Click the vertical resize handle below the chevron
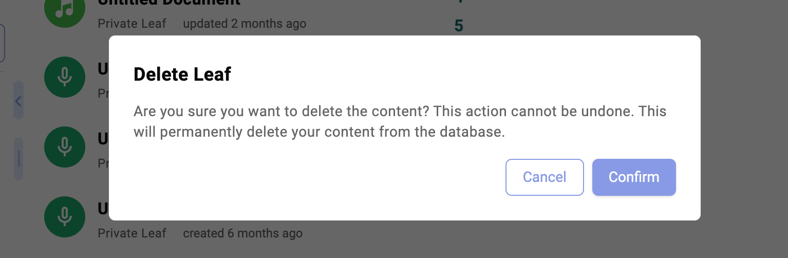788x258 pixels. coord(18,158)
